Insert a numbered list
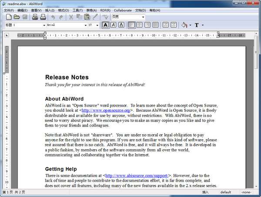The height and width of the screenshot is (197, 261). point(165,25)
